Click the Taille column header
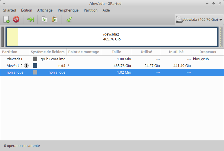 (116, 52)
